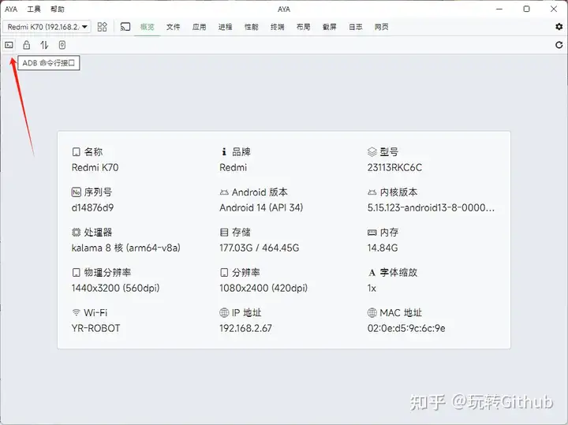Click the lock icon in the toolbar
Screen dimensions: 568x425
(26, 45)
